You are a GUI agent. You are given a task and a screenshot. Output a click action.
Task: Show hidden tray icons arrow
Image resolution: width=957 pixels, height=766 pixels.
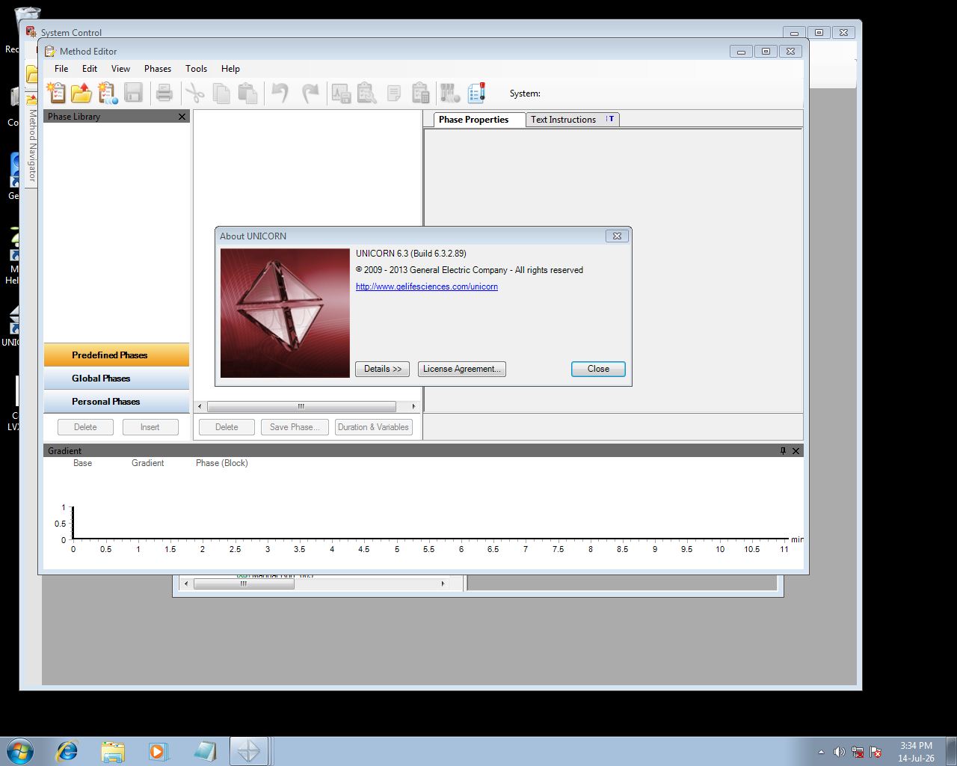point(821,752)
